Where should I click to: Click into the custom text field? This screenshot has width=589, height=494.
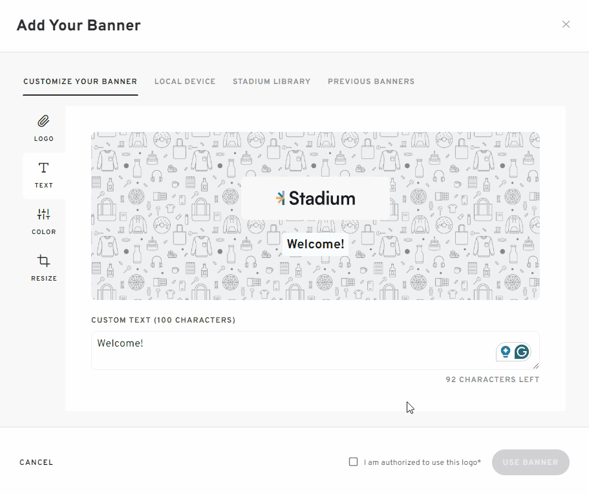click(316, 350)
